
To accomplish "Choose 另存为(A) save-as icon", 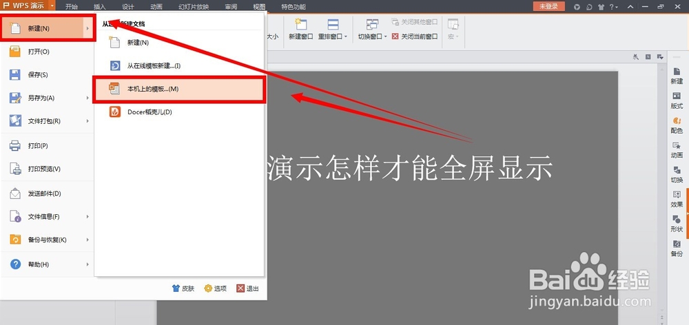I will 15,98.
